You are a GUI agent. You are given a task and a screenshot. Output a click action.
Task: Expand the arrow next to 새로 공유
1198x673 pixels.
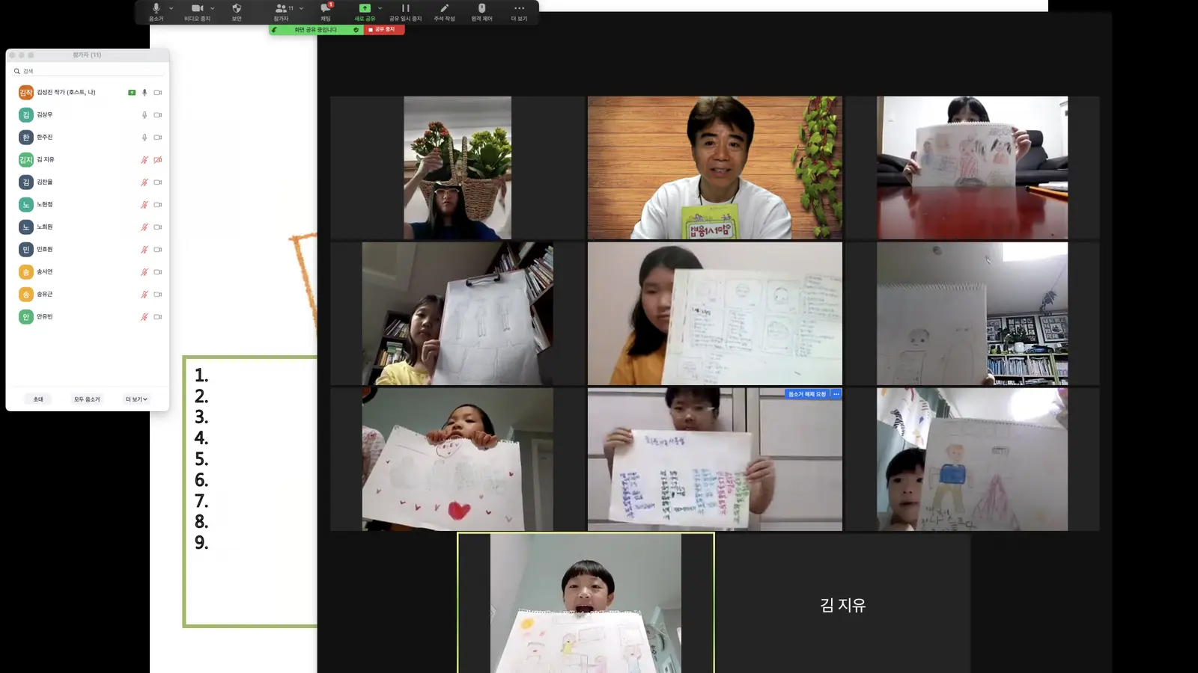[380, 8]
